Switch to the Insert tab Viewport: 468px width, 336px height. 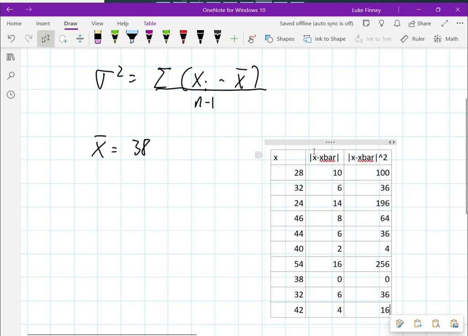pos(43,23)
